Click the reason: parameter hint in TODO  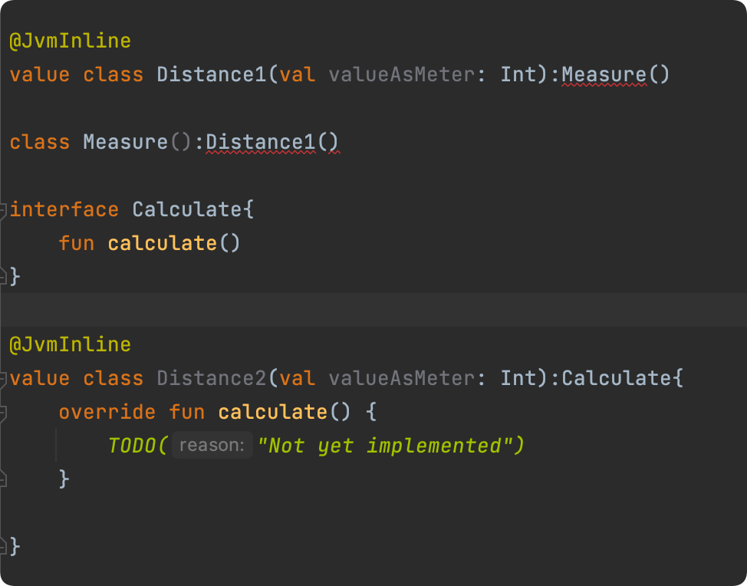tap(212, 445)
